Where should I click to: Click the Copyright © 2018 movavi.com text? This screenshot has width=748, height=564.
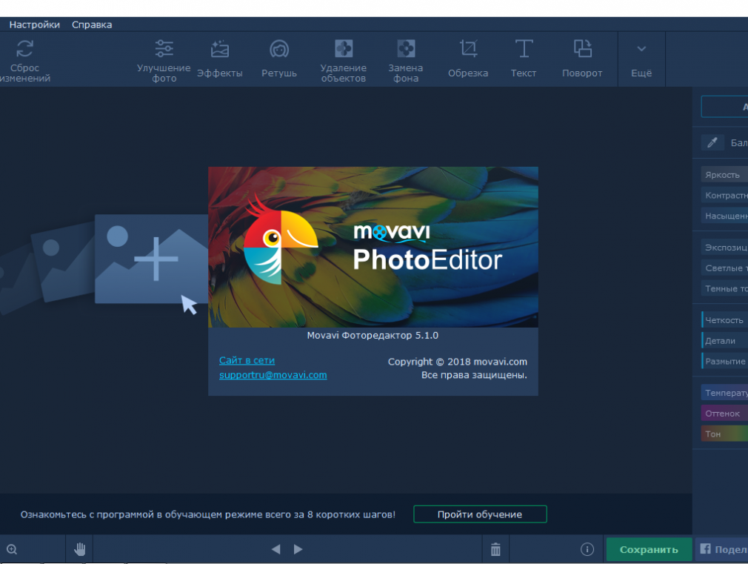(458, 362)
